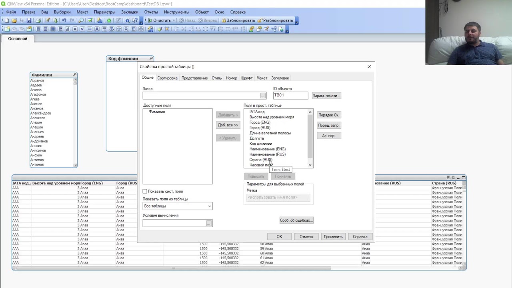Select 'Долгота' in table fields list
The width and height of the screenshot is (512, 288).
[x=257, y=138]
